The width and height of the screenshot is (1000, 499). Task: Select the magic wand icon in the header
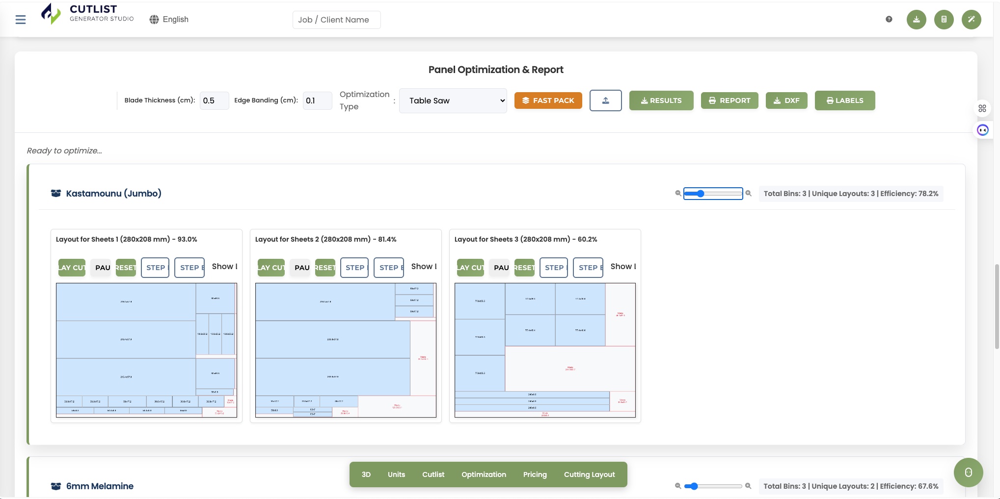tap(971, 20)
